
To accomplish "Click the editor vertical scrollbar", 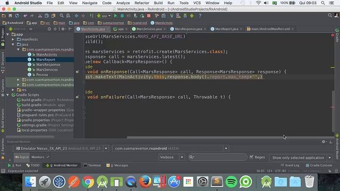I will (333, 111).
